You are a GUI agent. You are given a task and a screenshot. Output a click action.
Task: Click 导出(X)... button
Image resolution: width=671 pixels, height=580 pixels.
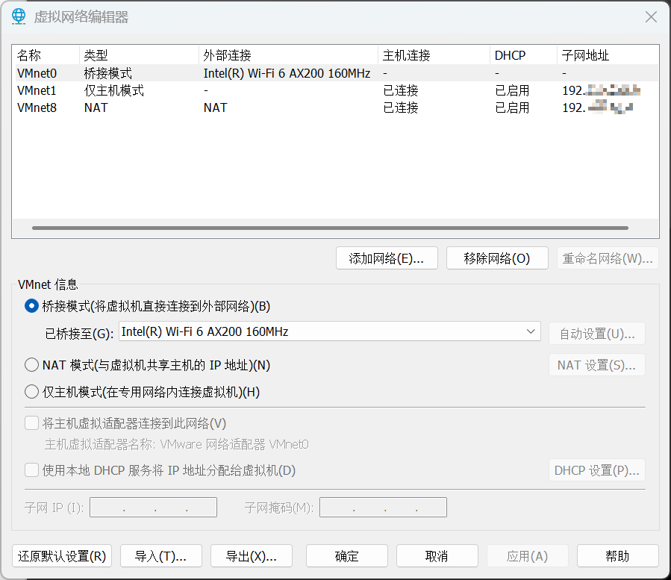pos(252,556)
